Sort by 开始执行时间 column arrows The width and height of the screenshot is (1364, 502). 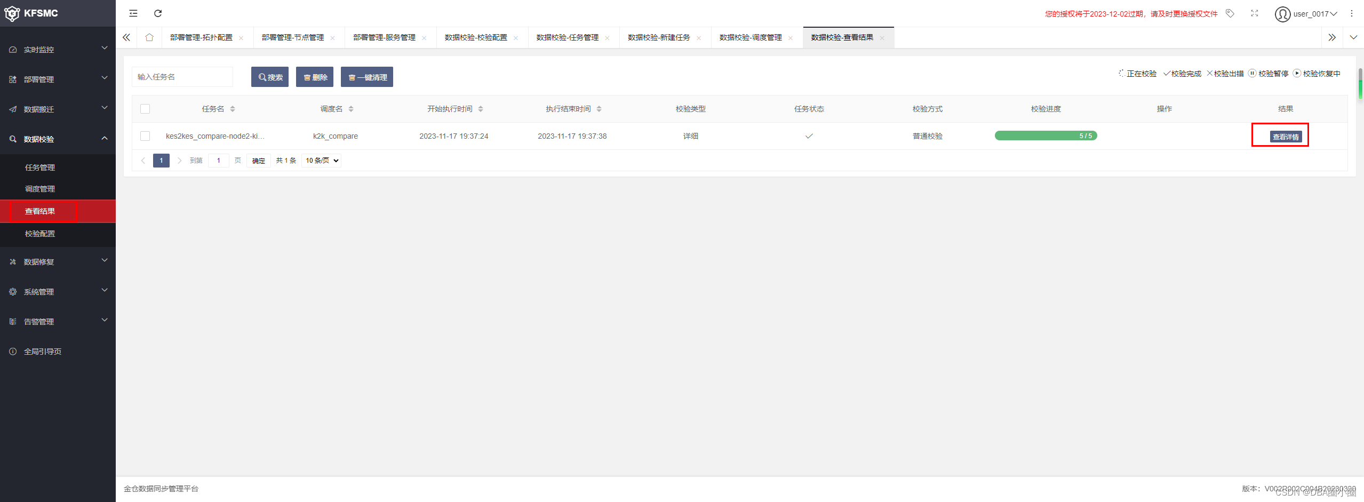coord(481,109)
